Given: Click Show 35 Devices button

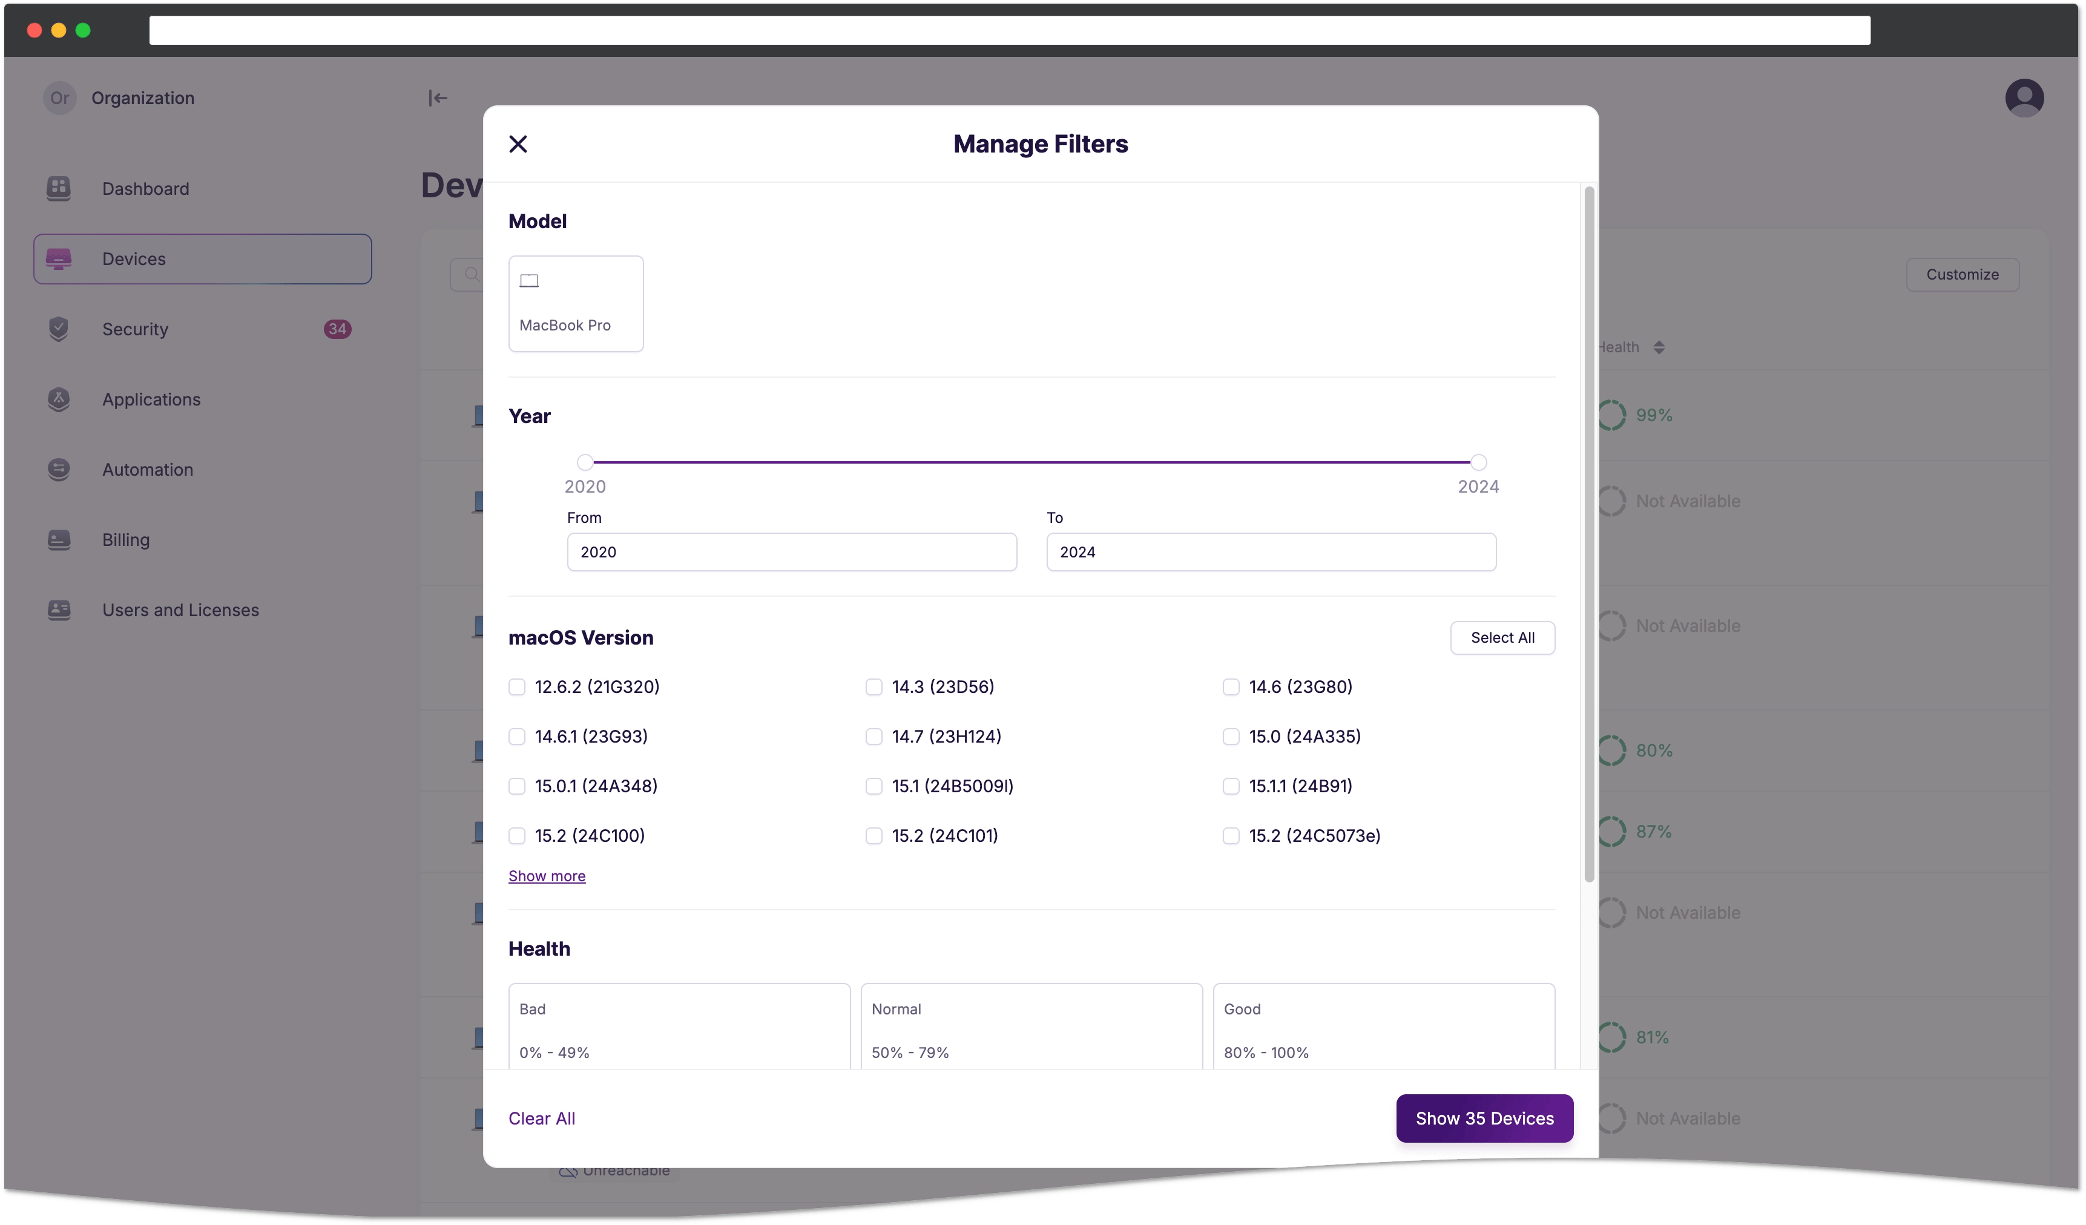Looking at the screenshot, I should tap(1484, 1118).
